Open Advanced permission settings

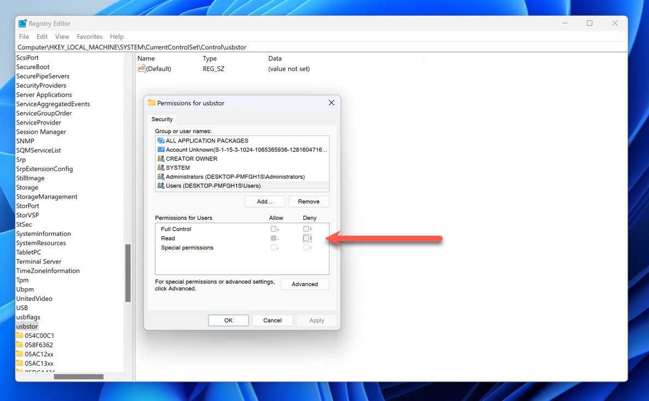coord(305,284)
